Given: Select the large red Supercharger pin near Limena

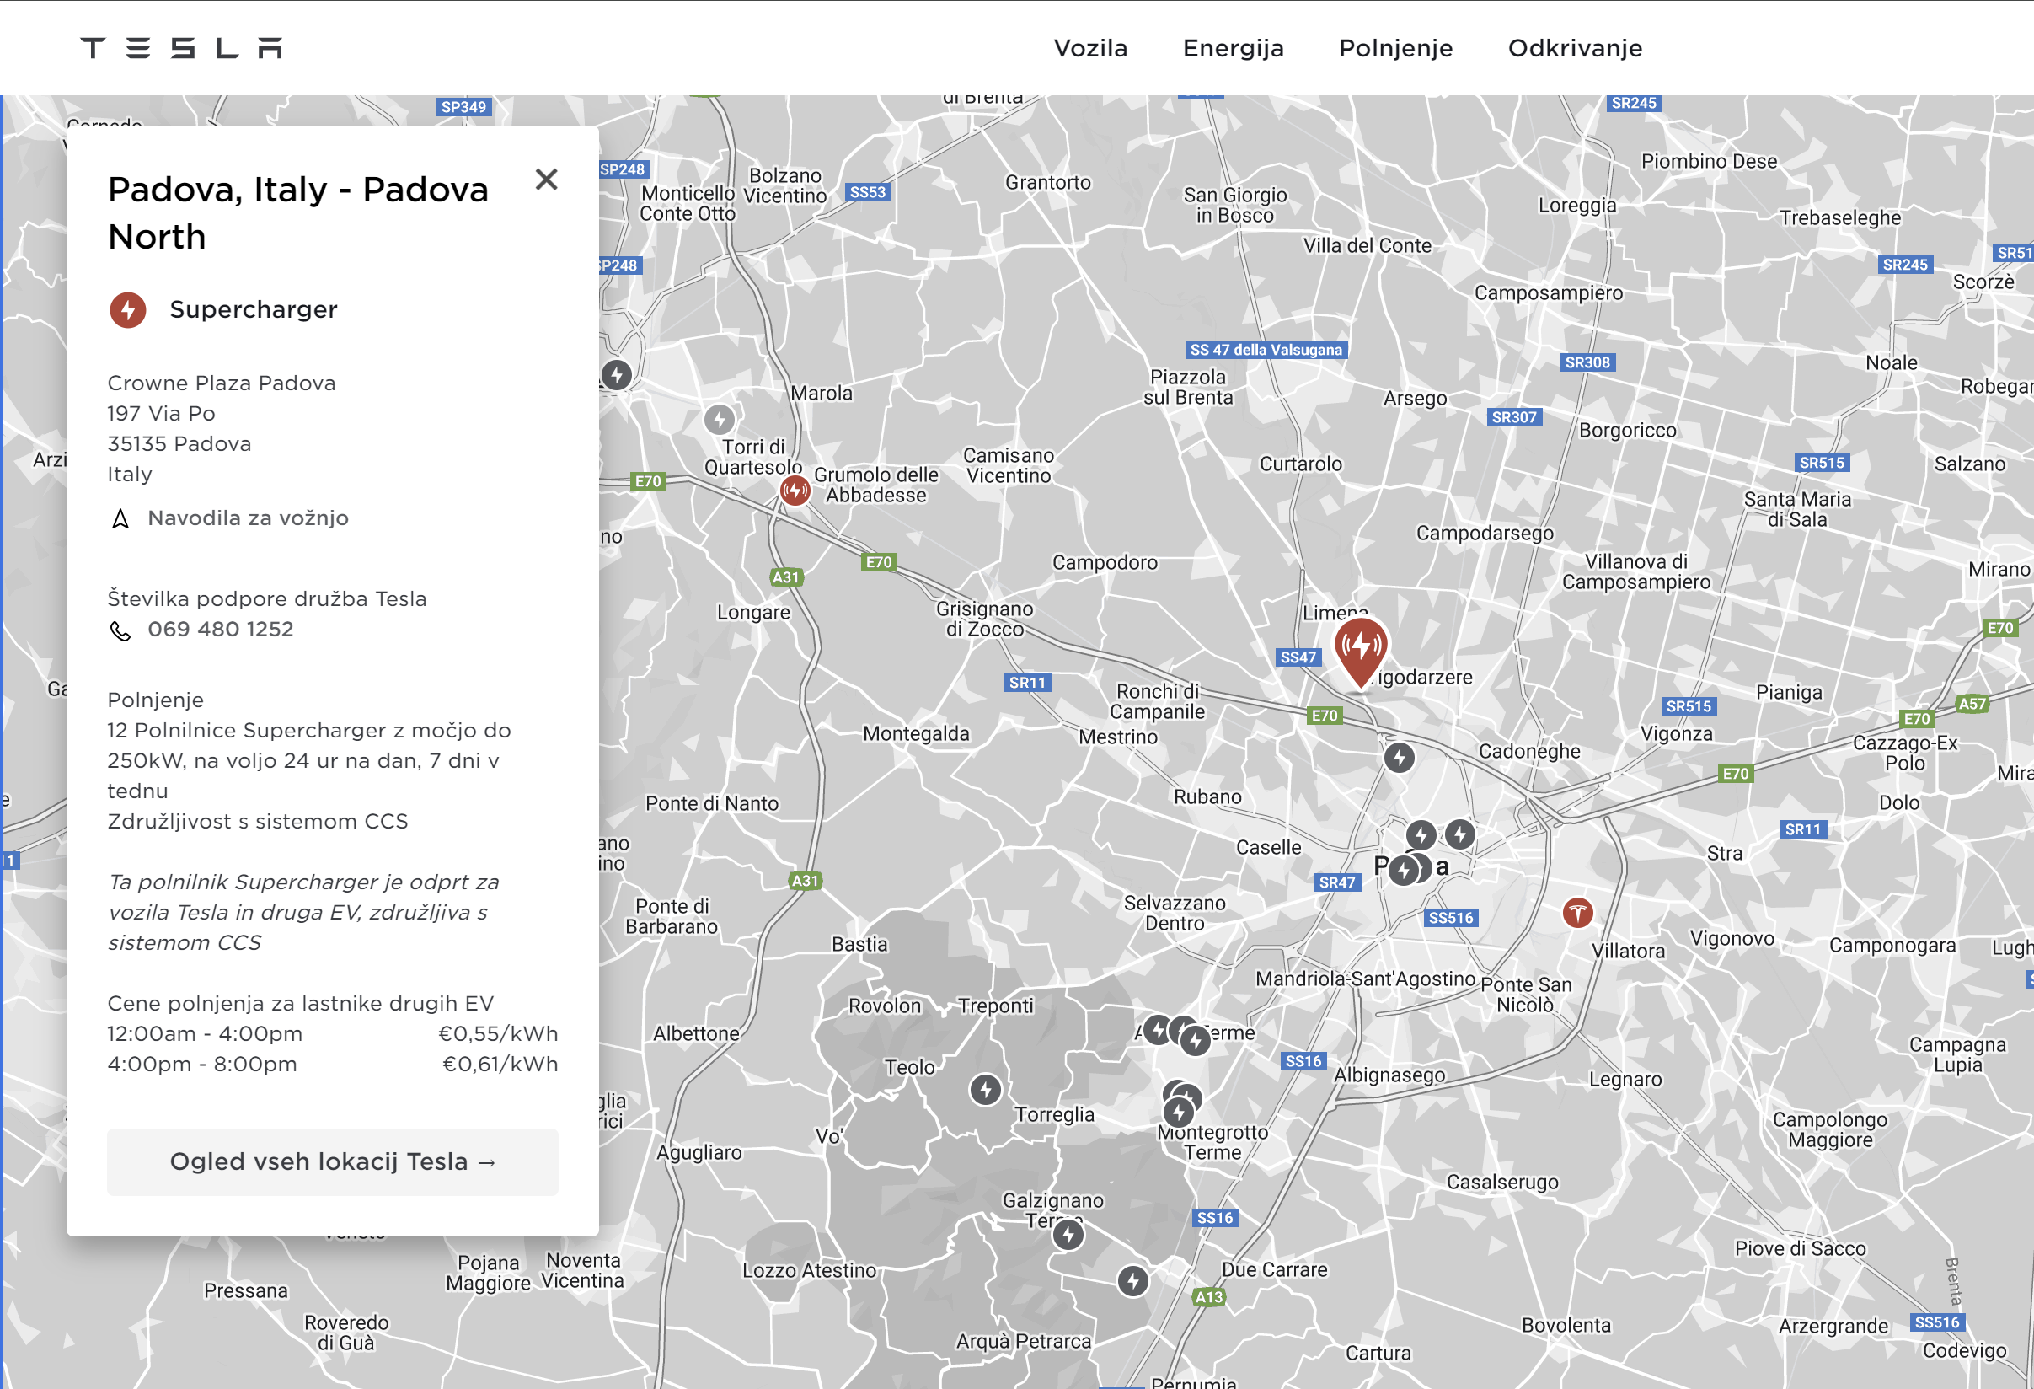Looking at the screenshot, I should click(x=1360, y=653).
